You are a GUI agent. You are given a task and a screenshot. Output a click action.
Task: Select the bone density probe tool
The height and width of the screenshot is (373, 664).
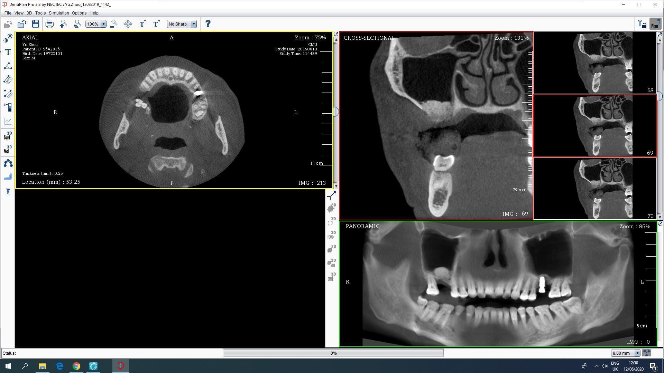point(8,107)
